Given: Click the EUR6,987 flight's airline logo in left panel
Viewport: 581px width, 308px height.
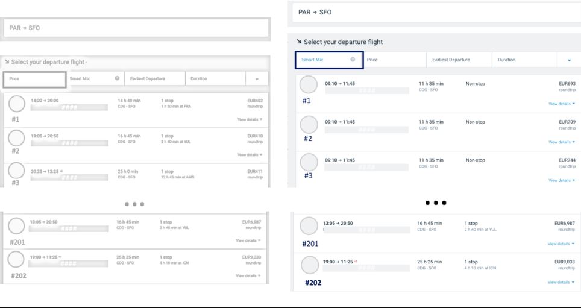Looking at the screenshot, I should [x=16, y=225].
